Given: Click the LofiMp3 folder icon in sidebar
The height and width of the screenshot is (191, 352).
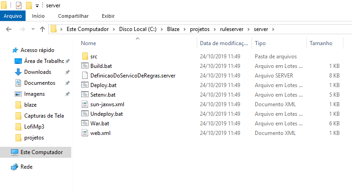Looking at the screenshot, I should click(18, 127).
